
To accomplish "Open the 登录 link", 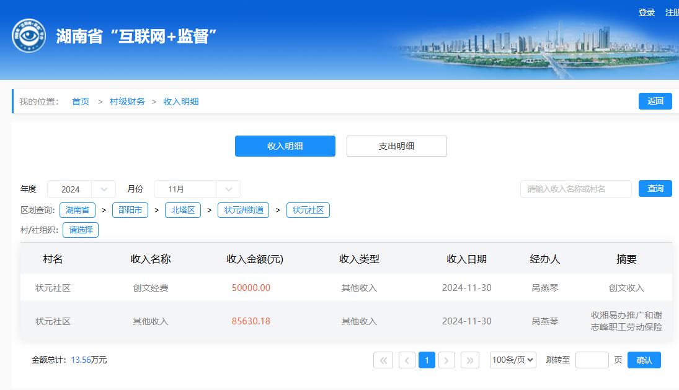I will pyautogui.click(x=647, y=12).
